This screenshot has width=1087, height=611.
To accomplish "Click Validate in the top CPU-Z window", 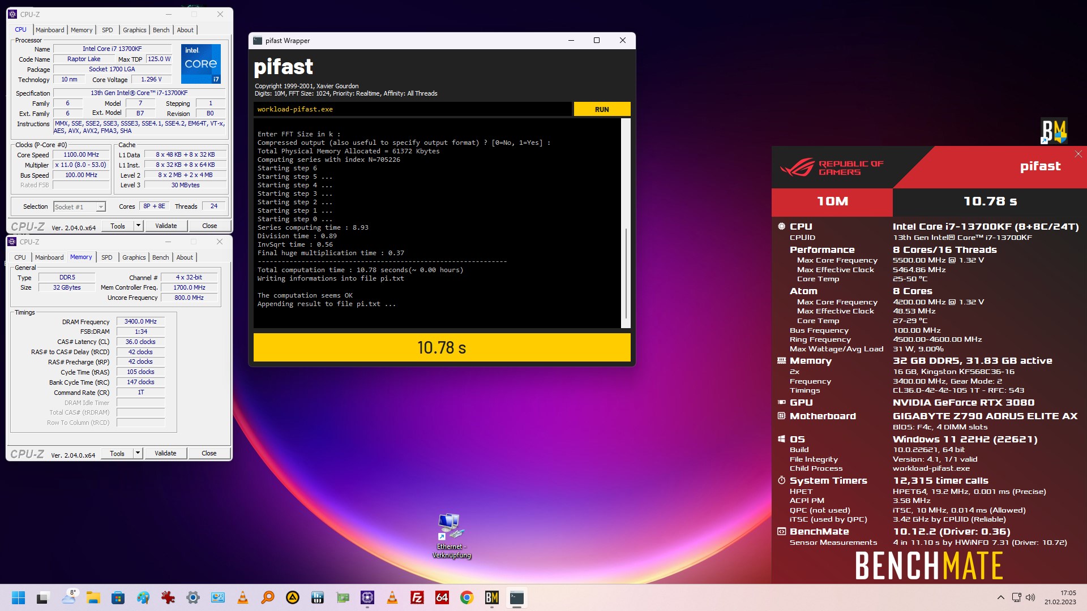I will 166,226.
